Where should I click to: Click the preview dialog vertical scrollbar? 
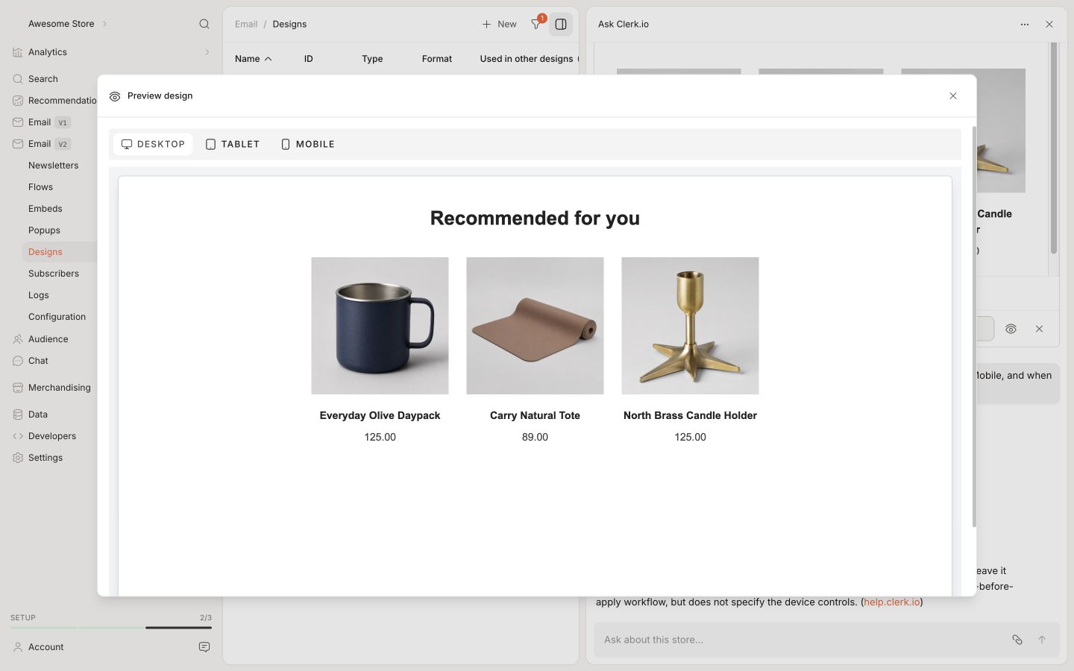click(x=974, y=327)
